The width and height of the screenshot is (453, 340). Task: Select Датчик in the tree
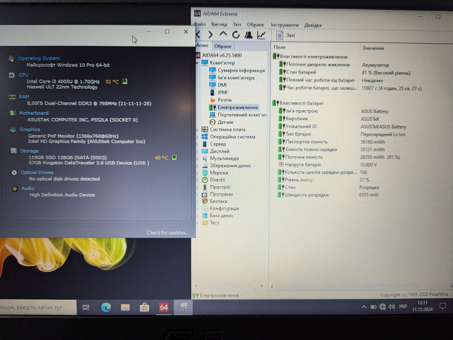point(225,122)
